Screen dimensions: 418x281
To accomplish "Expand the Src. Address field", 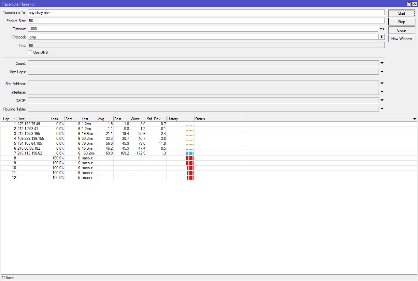I will [x=382, y=83].
